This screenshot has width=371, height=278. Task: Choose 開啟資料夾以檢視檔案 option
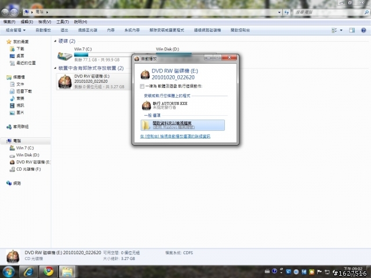(x=183, y=125)
